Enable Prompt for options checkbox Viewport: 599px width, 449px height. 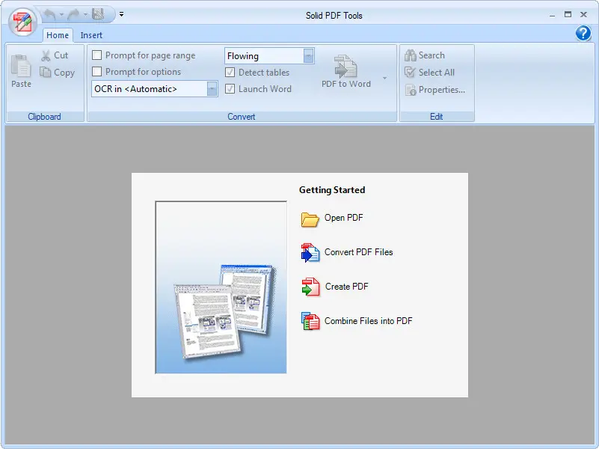(x=97, y=72)
